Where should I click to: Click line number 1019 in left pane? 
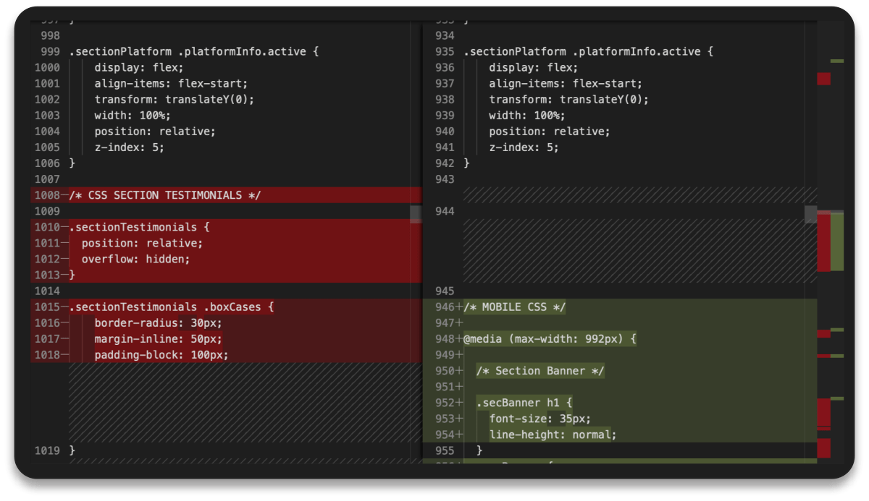click(47, 450)
